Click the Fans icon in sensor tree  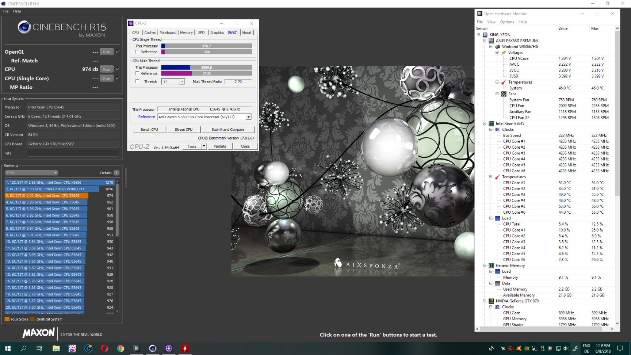click(504, 94)
